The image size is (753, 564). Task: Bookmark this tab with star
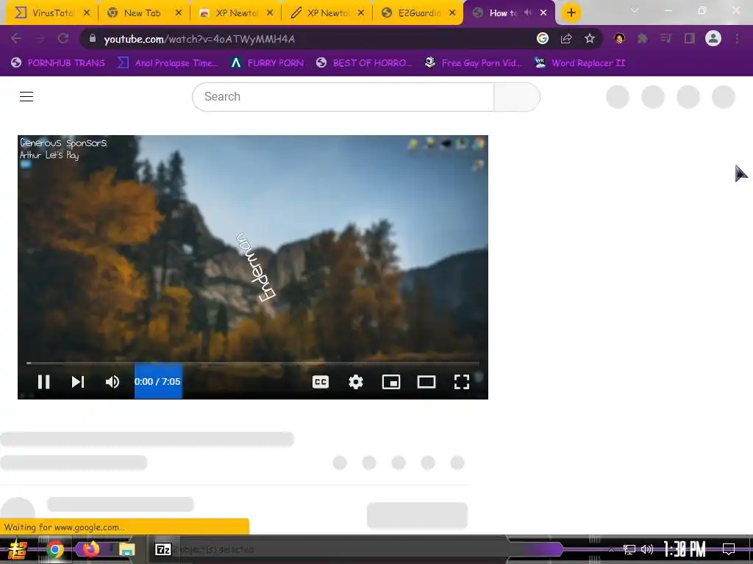590,39
